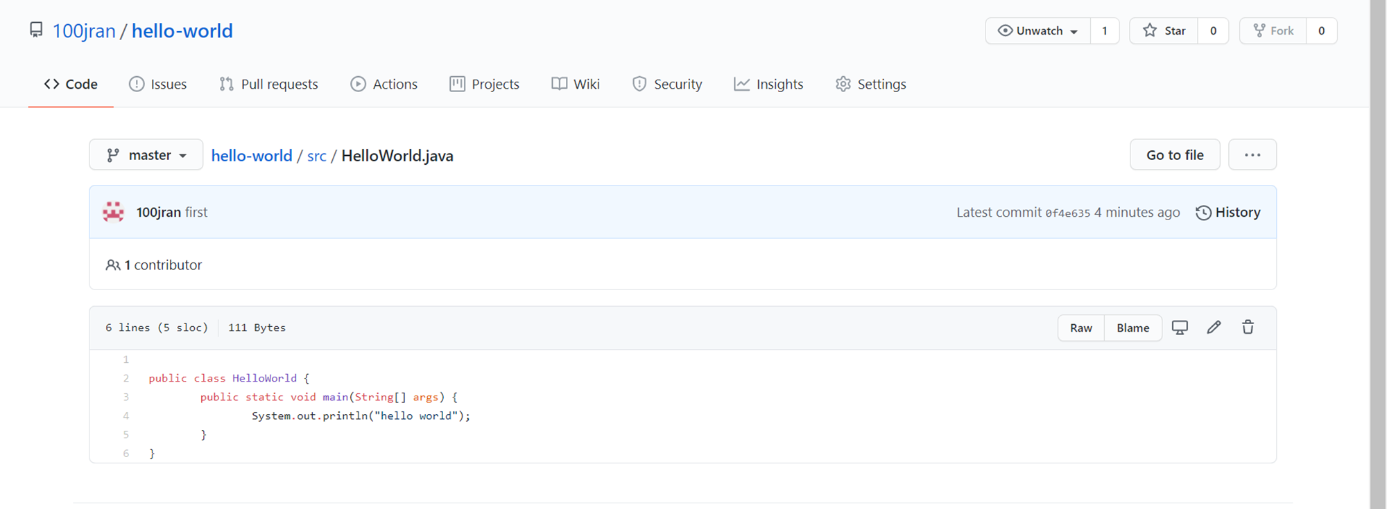
Task: Open the Security tab
Action: pos(667,84)
